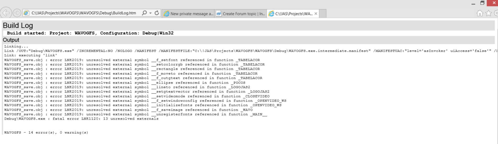Open the Tools gear menu
The image size is (498, 144).
496,13
